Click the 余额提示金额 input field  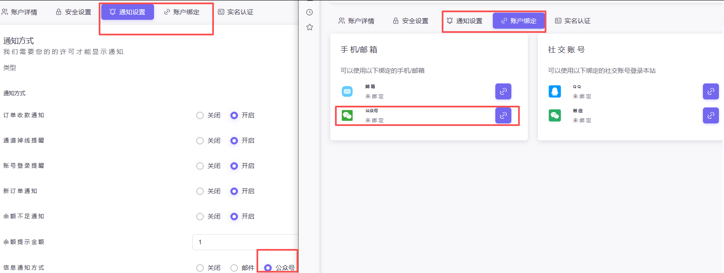tap(245, 242)
